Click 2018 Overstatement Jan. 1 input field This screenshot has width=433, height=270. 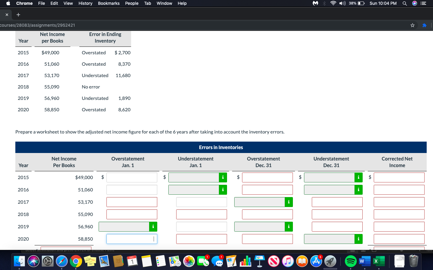(132, 214)
